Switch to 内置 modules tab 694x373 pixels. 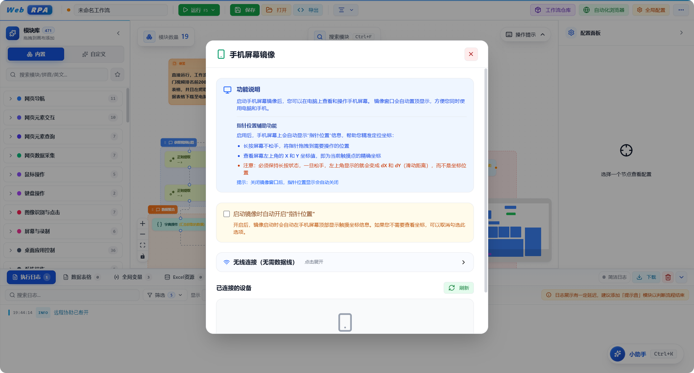[36, 54]
